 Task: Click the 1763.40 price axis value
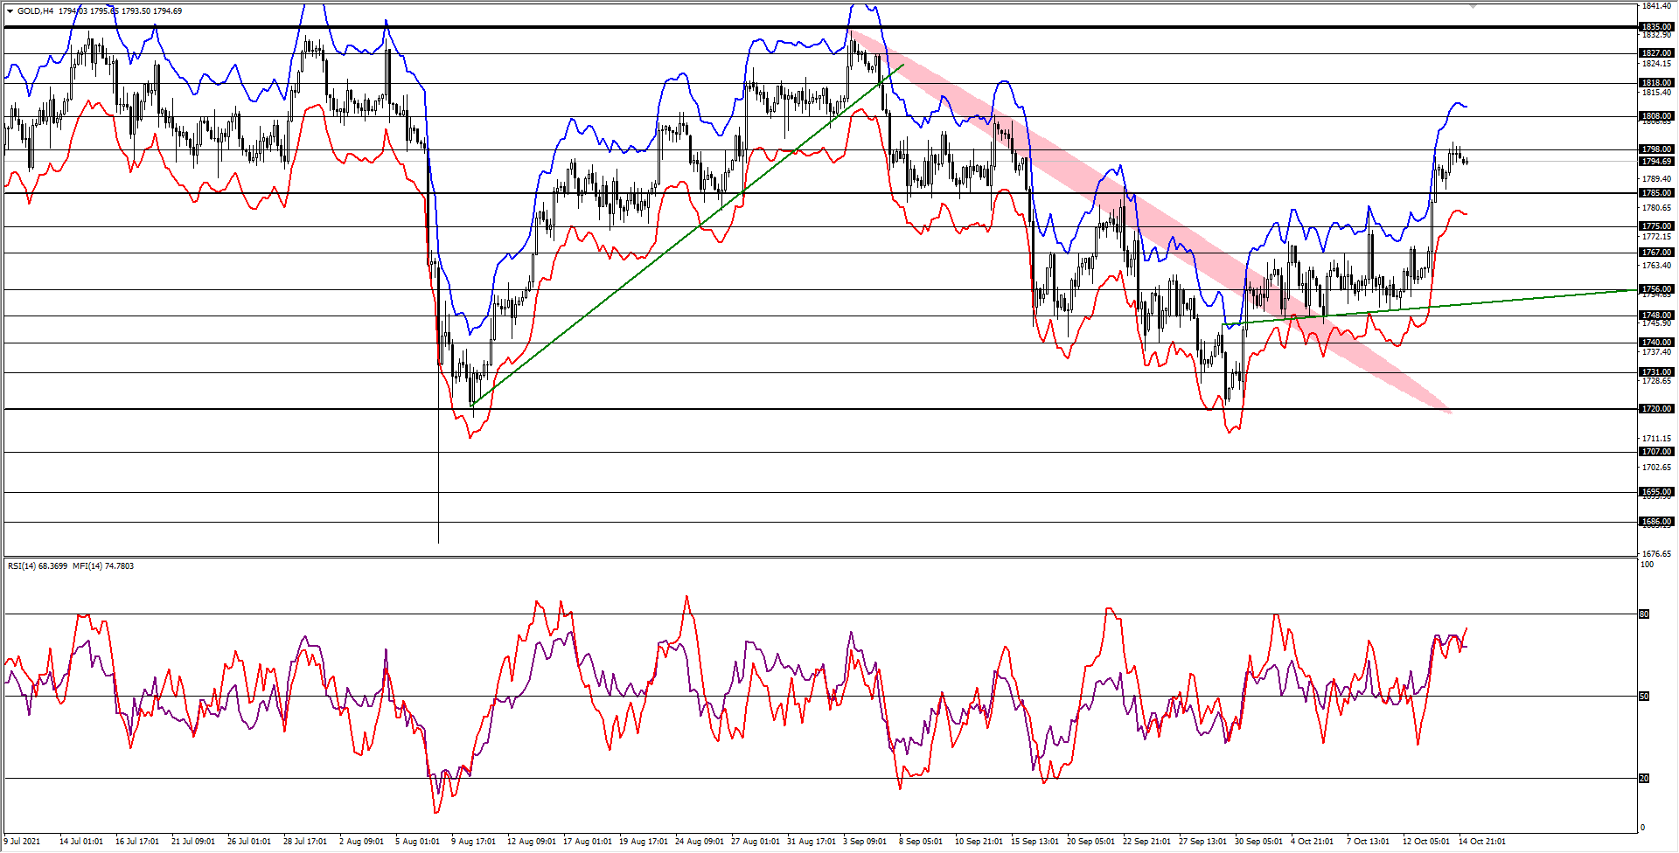(1656, 266)
